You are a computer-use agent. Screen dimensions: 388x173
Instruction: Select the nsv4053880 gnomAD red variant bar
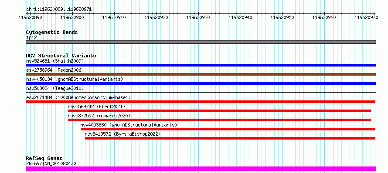[x=228, y=129]
